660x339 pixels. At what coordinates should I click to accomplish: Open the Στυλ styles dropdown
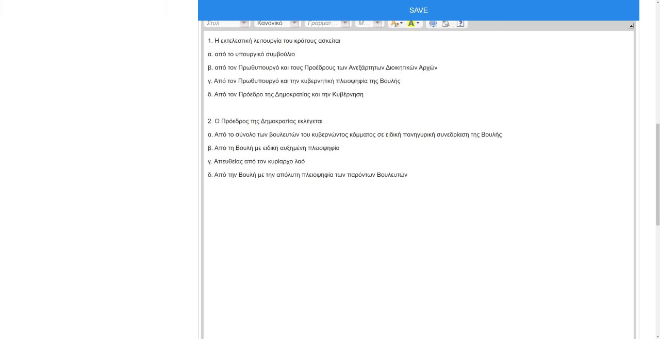coord(226,23)
